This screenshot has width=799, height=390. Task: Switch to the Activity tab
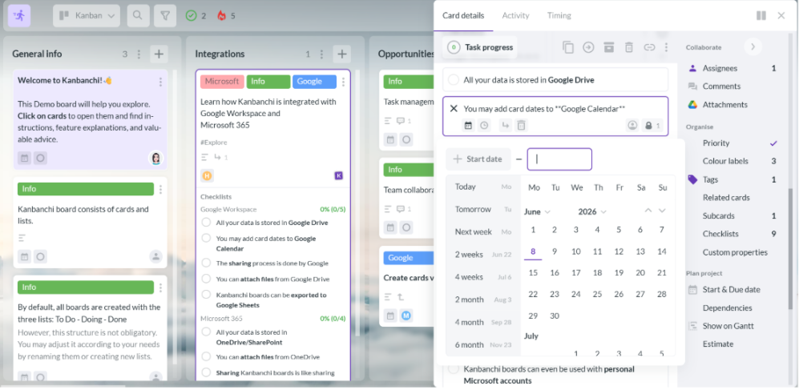tap(515, 15)
